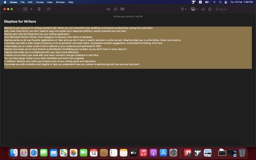Check the battery status icon

(x=207, y=2)
